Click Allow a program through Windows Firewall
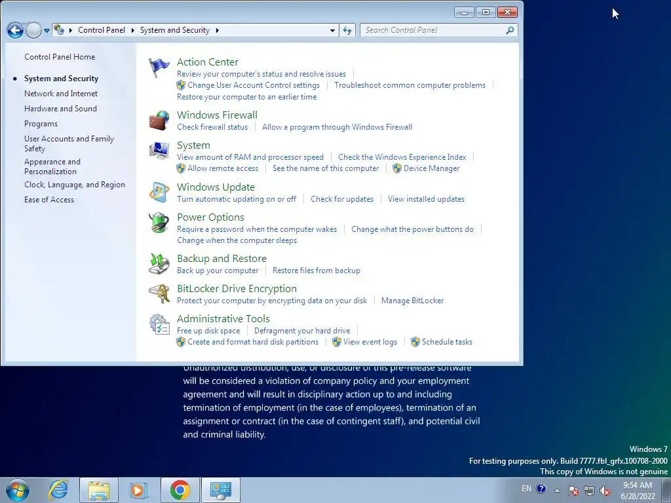The width and height of the screenshot is (671, 503). tap(337, 127)
